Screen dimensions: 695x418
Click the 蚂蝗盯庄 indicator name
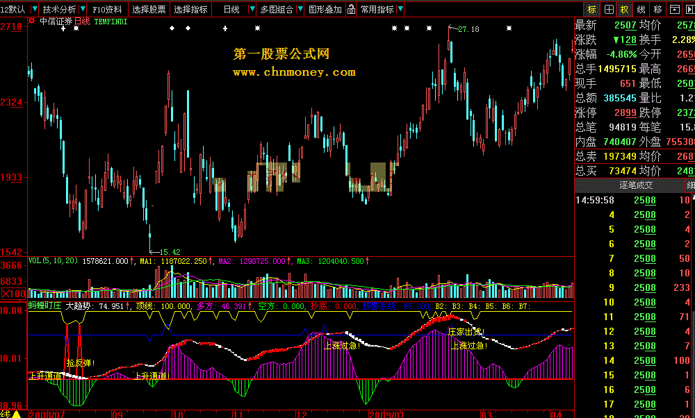tap(44, 306)
